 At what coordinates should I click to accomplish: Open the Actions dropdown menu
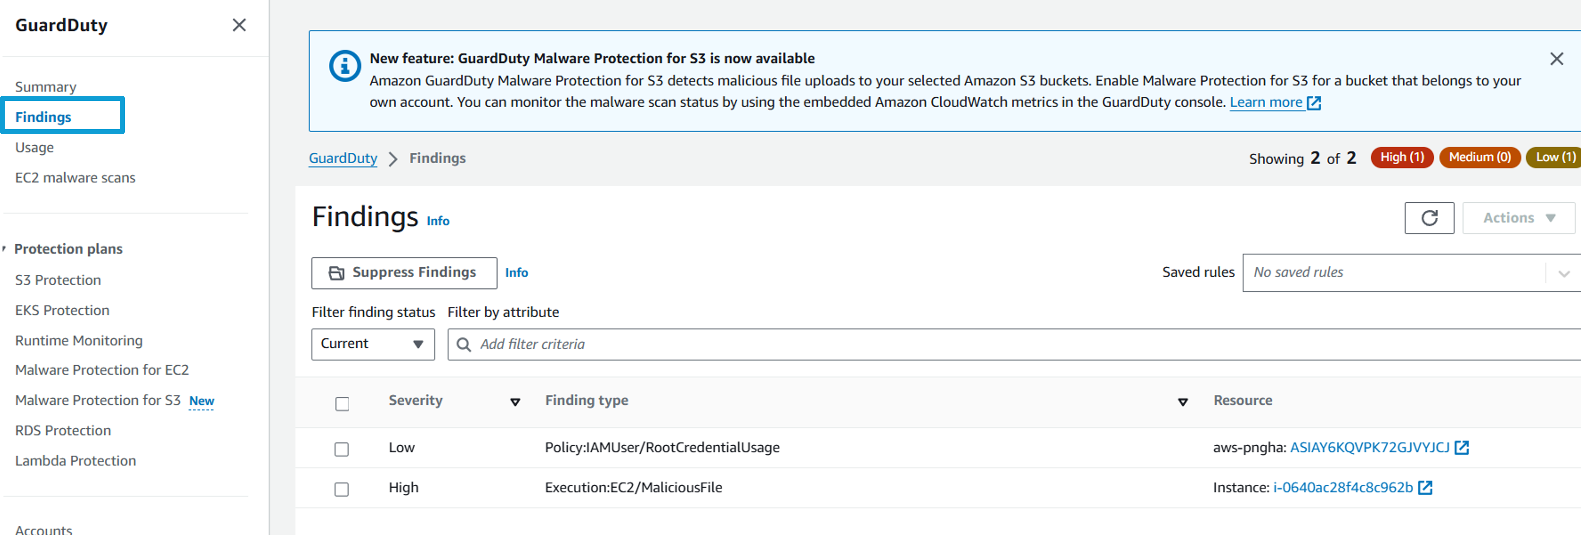[x=1518, y=218]
